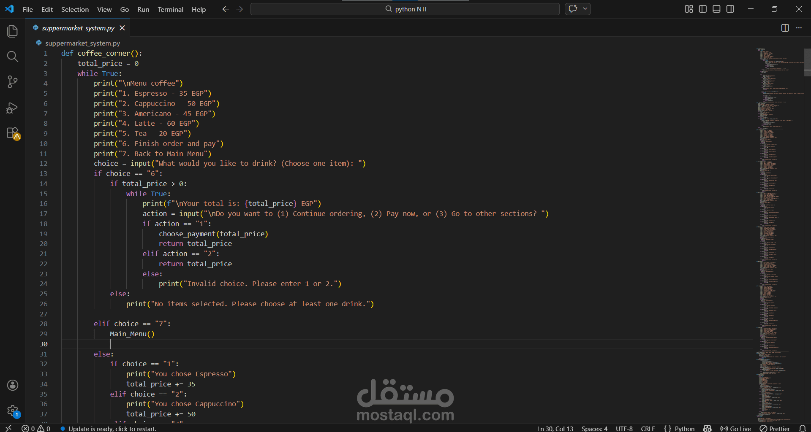Click the VS Code logo icon
The height and width of the screenshot is (432, 811).
[9, 9]
